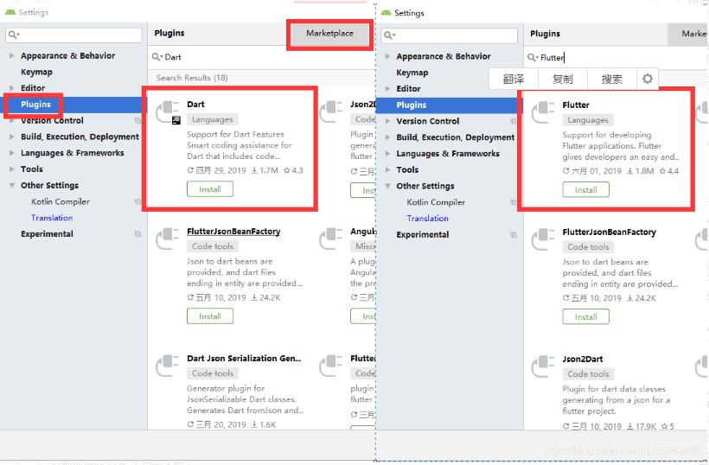The image size is (709, 465).
Task: Expand Appearance & Behavior in right window
Action: [x=387, y=56]
